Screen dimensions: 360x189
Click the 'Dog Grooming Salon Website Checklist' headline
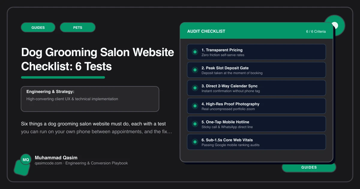(x=97, y=59)
